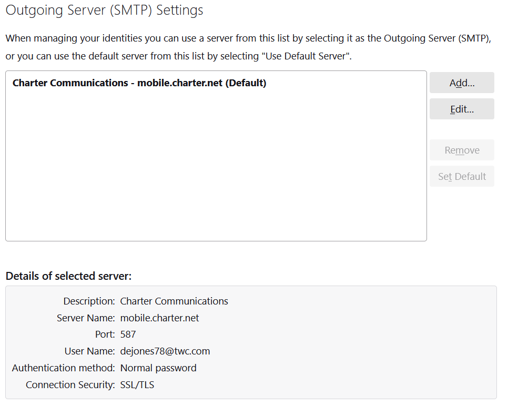Click the Details of selected server heading

(69, 276)
